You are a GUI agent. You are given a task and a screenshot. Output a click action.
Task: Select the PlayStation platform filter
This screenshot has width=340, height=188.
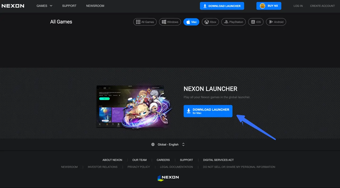233,22
